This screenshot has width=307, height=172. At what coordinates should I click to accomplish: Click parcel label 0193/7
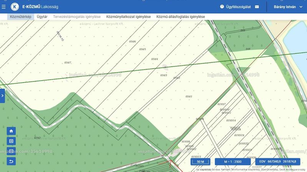click(x=221, y=104)
